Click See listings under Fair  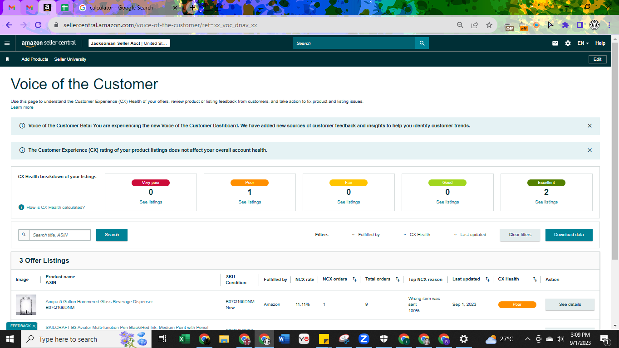tap(349, 202)
